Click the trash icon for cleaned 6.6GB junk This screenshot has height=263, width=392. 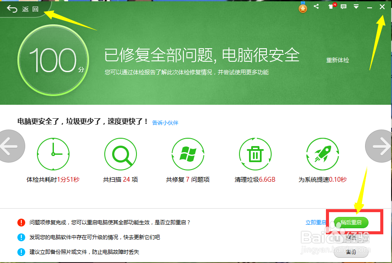[255, 154]
